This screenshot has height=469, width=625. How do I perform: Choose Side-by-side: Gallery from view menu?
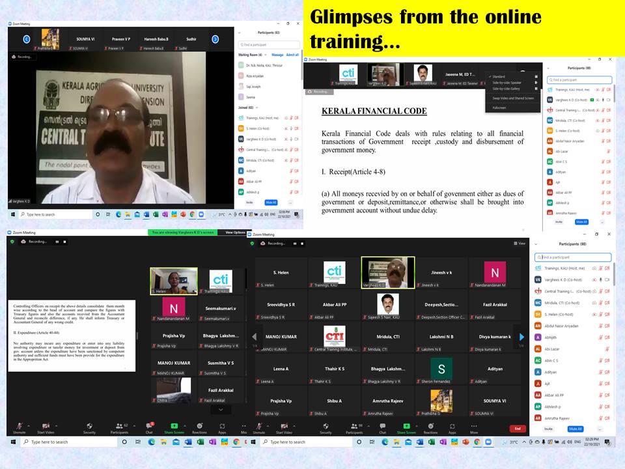click(512, 89)
